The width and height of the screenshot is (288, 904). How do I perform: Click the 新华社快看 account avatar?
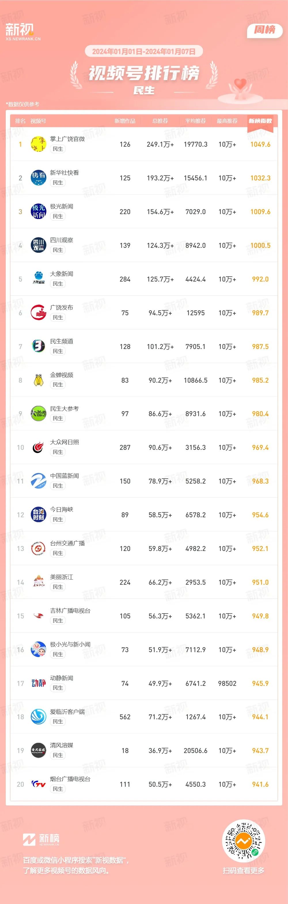39,178
